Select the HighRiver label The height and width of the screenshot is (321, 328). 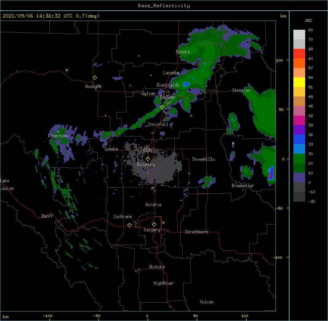[164, 283]
